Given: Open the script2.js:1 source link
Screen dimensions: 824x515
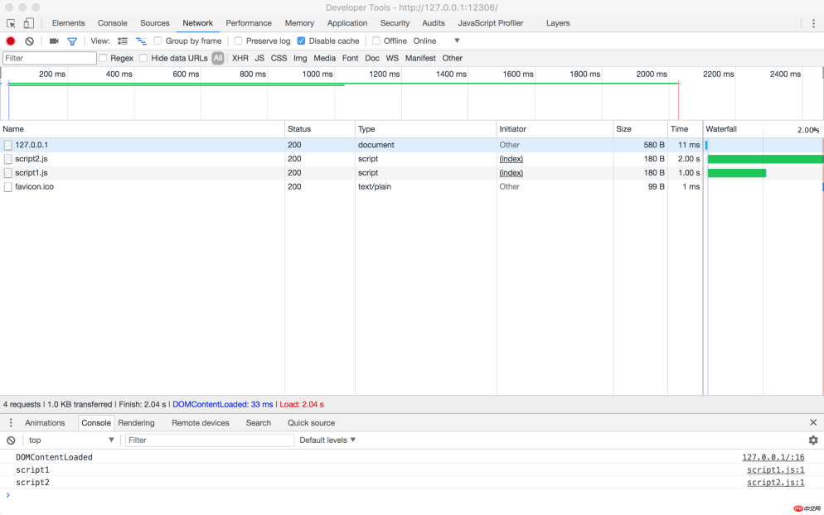Looking at the screenshot, I should click(x=775, y=482).
